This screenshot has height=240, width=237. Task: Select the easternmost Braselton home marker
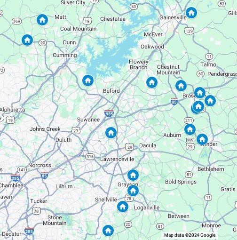(210, 101)
